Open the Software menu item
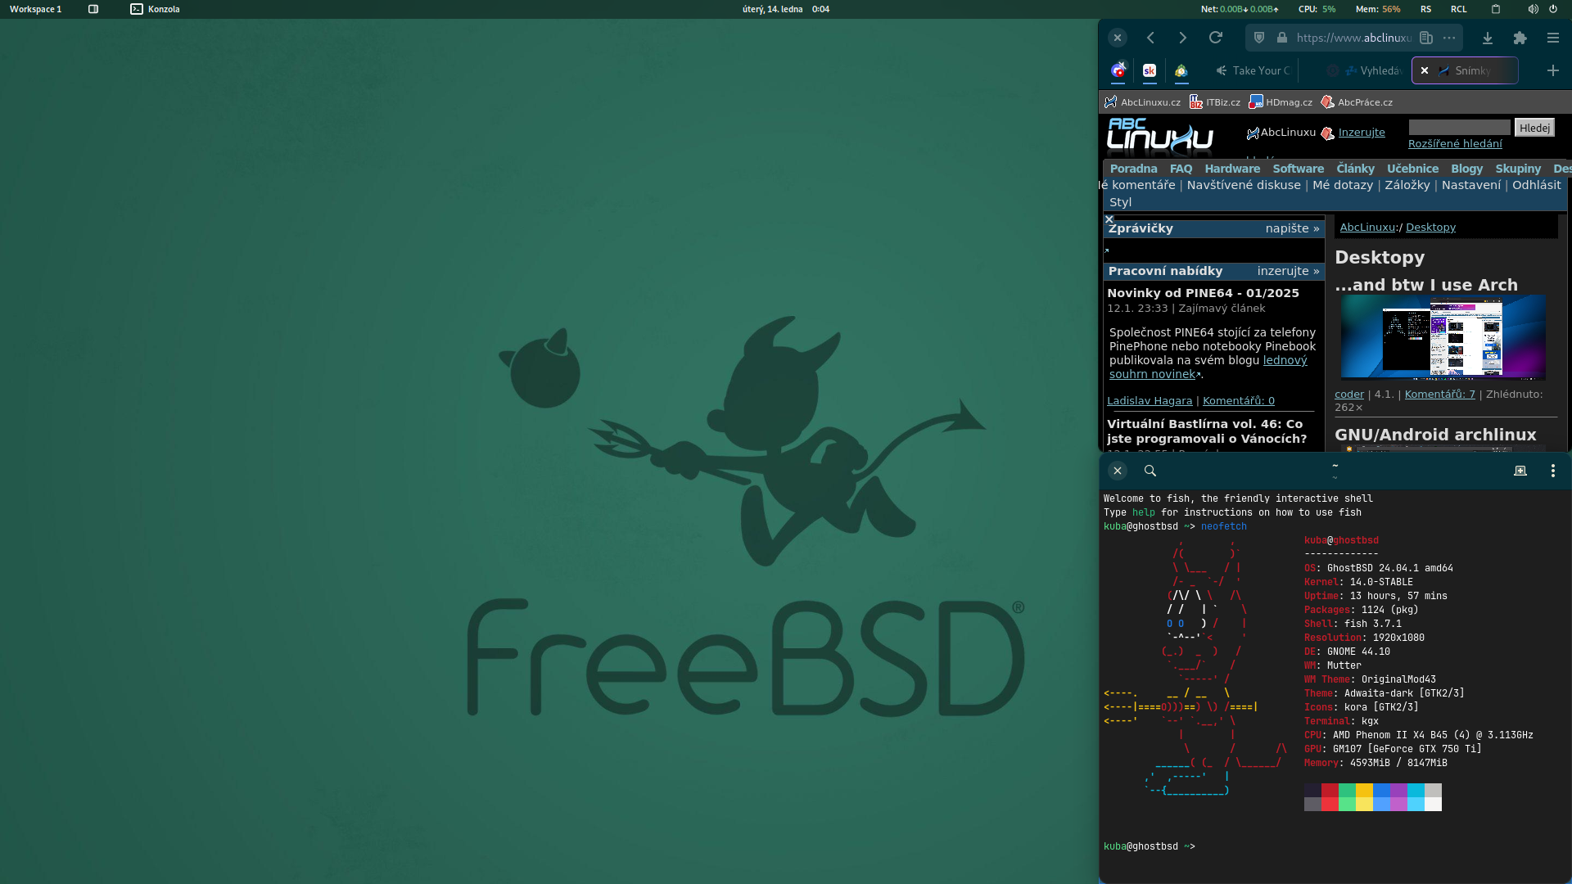The width and height of the screenshot is (1572, 884). tap(1298, 169)
